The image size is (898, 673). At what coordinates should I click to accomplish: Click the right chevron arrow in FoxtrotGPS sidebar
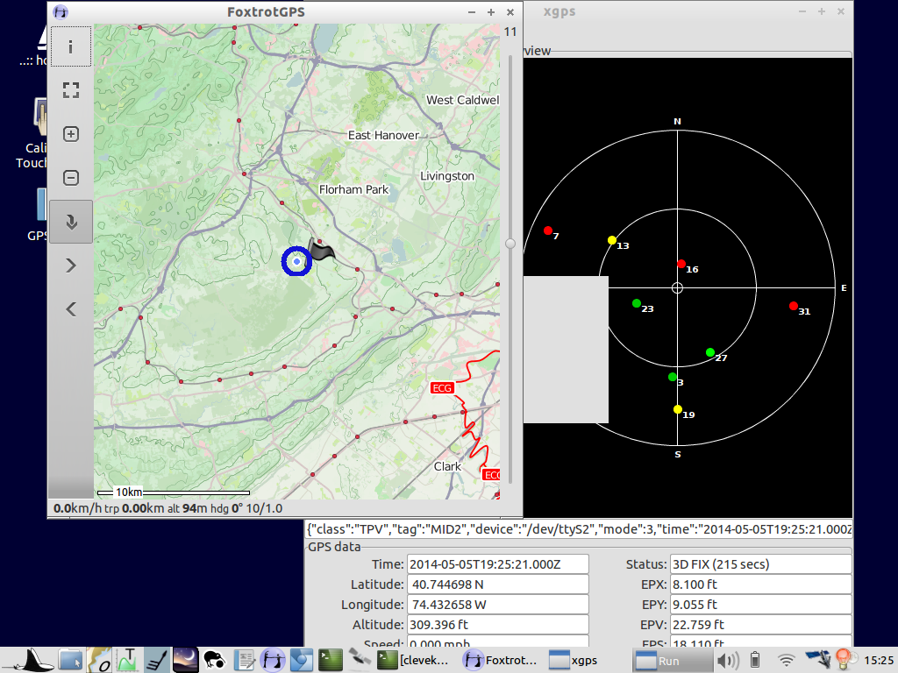(70, 266)
